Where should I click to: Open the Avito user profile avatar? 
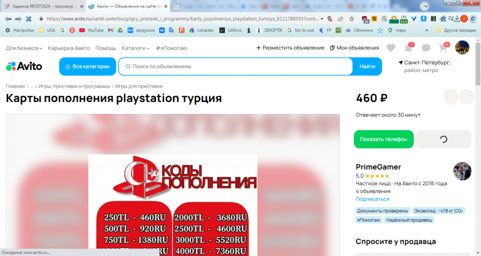click(x=462, y=48)
